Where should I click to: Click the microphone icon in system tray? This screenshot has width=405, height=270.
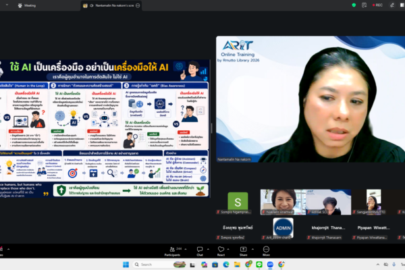tap(394, 265)
